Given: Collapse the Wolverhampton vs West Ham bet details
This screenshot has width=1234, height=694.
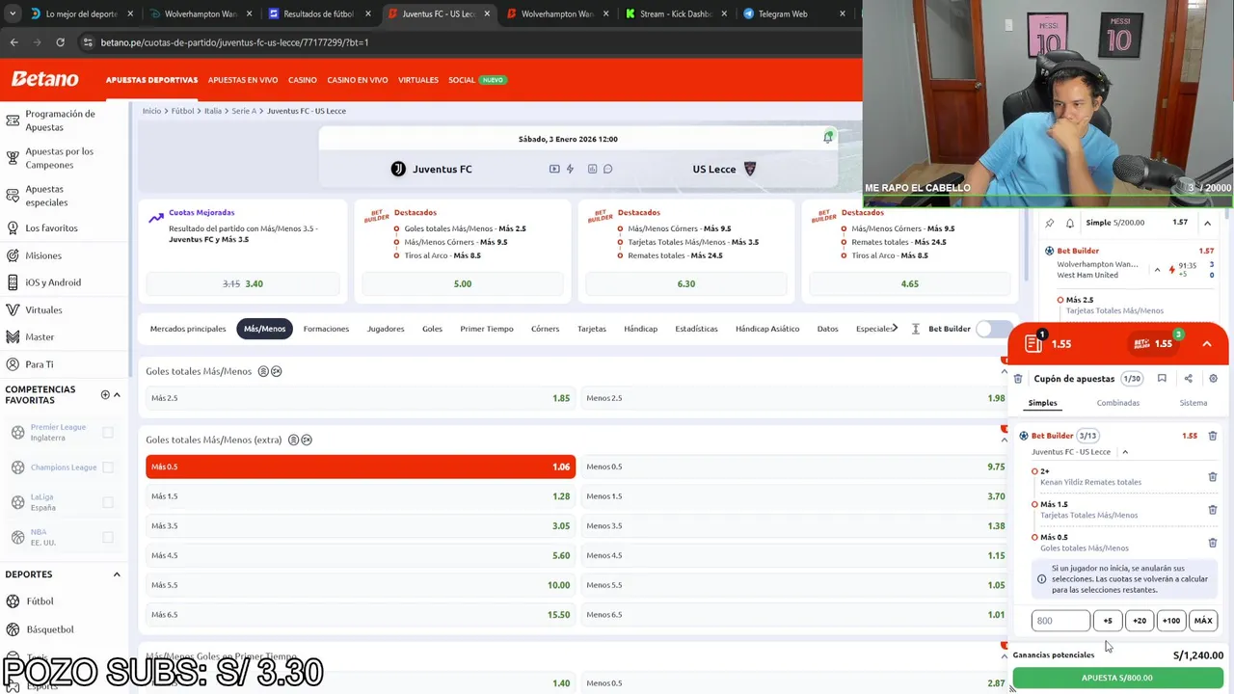Looking at the screenshot, I should point(1157,270).
